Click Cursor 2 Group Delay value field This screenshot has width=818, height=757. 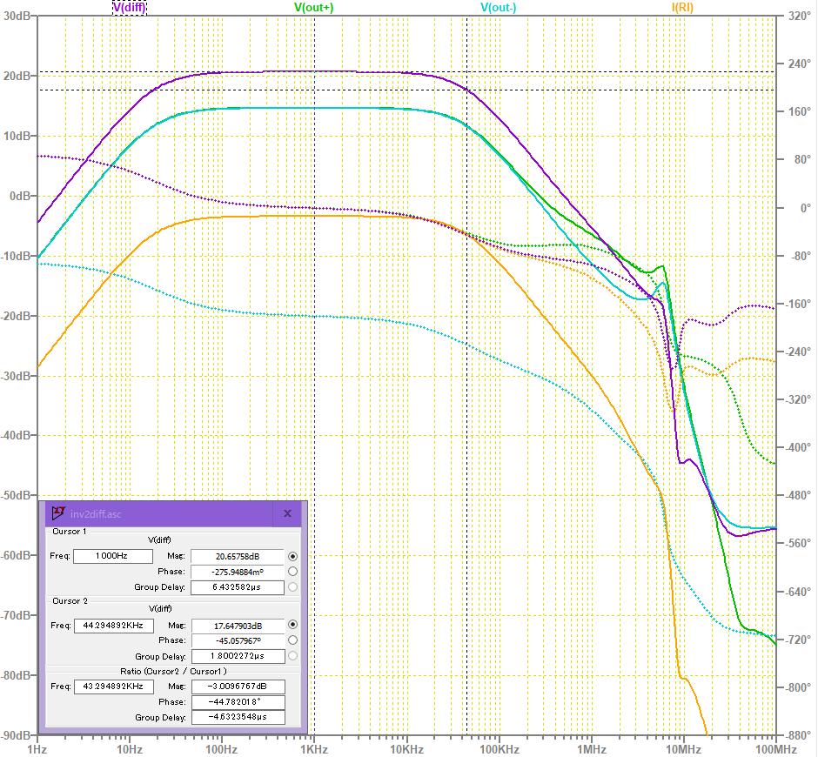click(237, 656)
